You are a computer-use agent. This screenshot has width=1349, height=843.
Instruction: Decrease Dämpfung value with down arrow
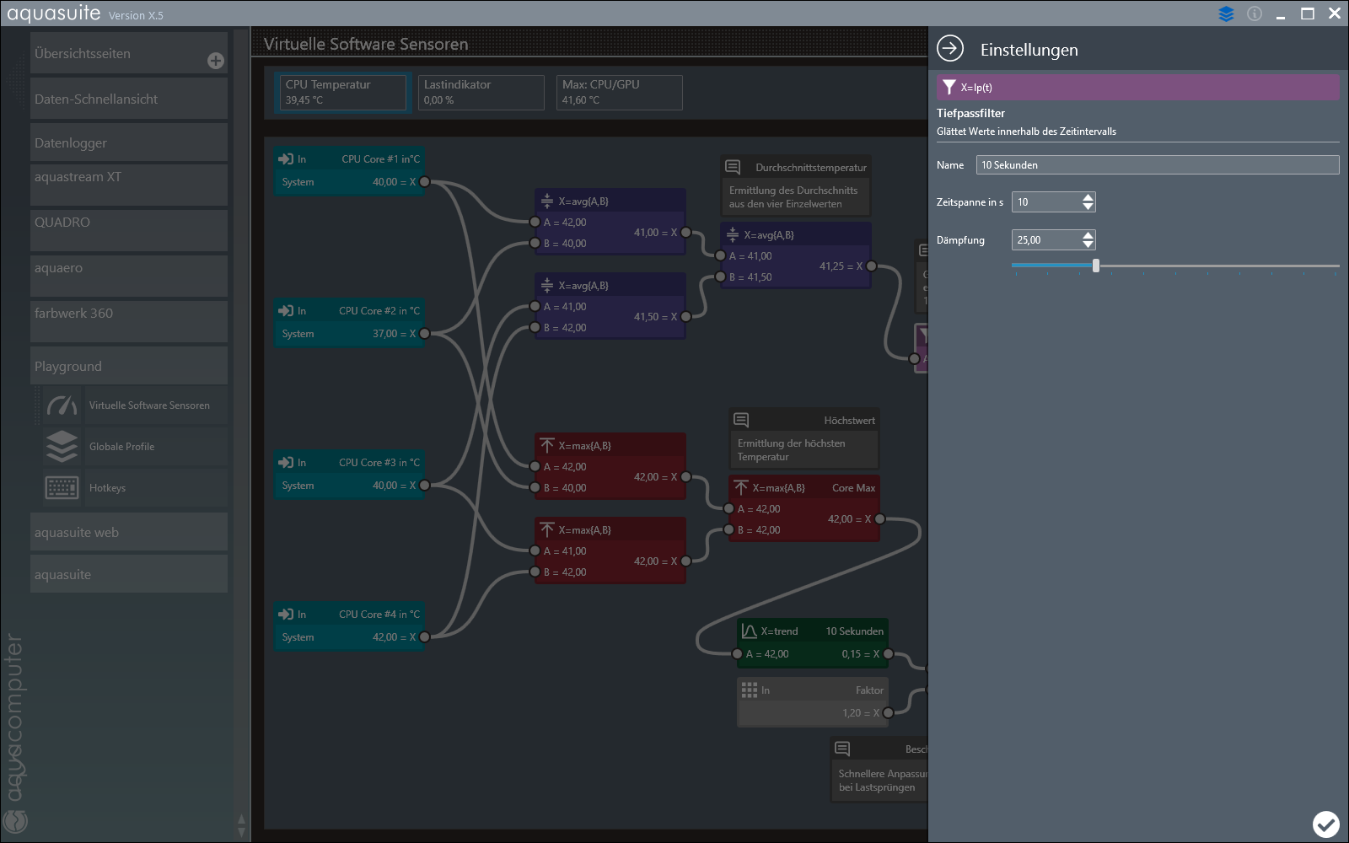1088,244
